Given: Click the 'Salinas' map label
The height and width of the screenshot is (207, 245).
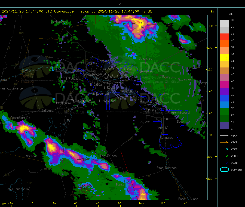Looking at the screenshot, I should point(47,110).
